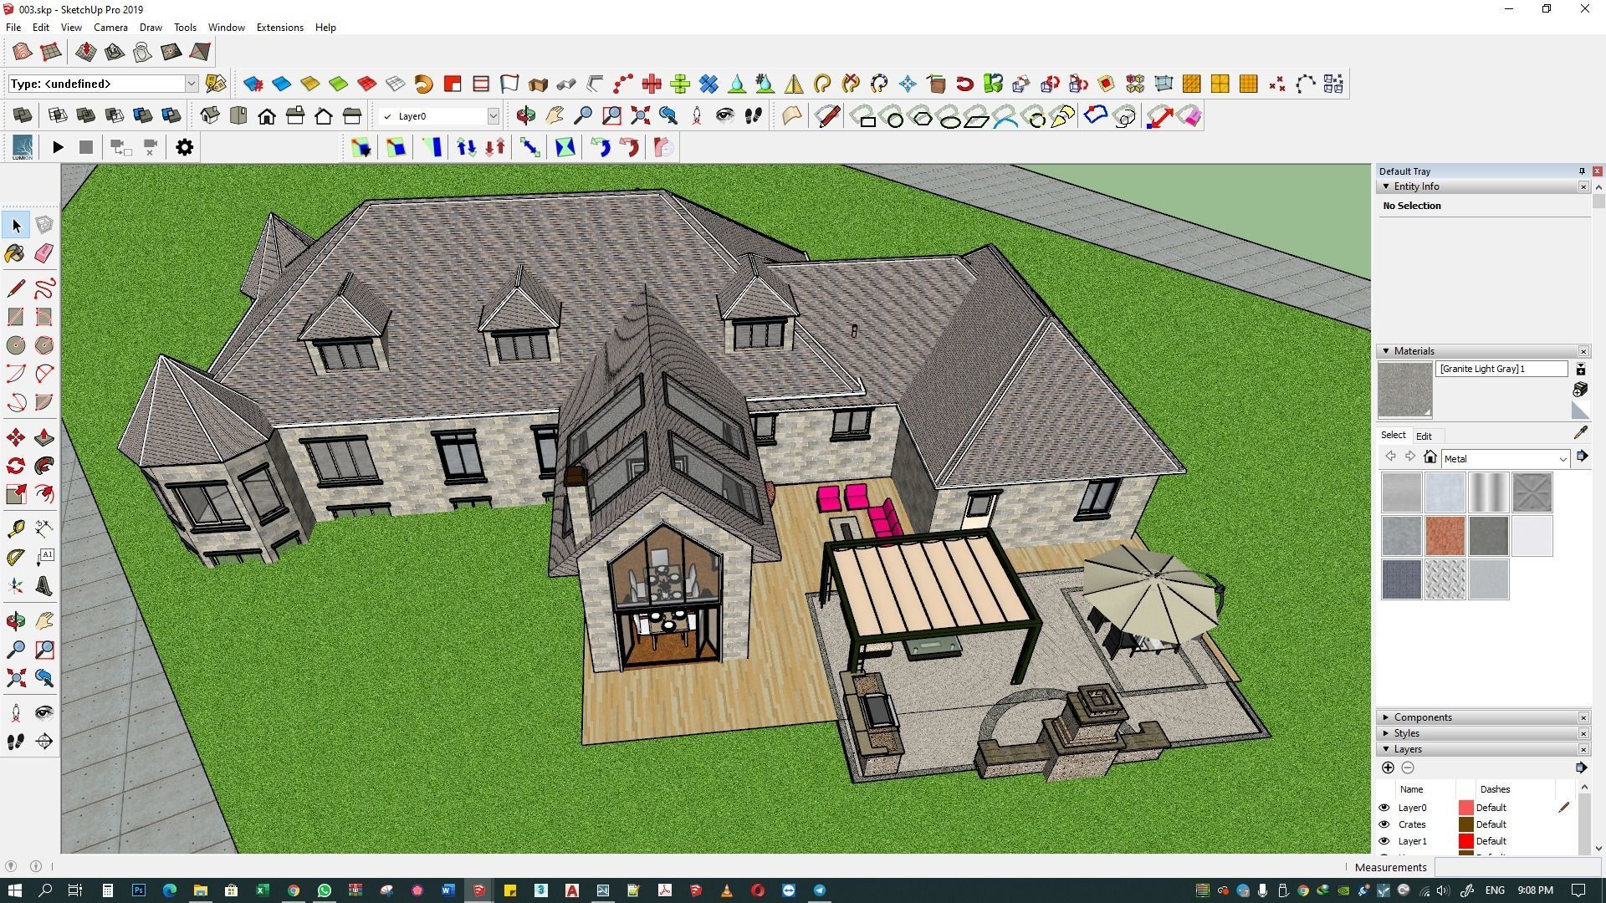Open the Metal materials collection dropdown
Screen dimensions: 1606x903
(x=1562, y=458)
